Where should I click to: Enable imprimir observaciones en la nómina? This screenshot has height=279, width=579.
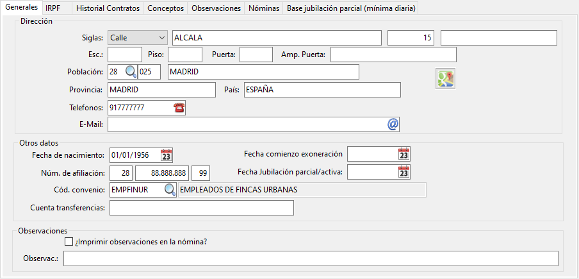[69, 242]
